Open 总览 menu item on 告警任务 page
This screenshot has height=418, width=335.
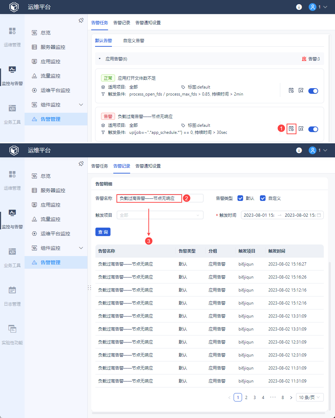click(56, 33)
